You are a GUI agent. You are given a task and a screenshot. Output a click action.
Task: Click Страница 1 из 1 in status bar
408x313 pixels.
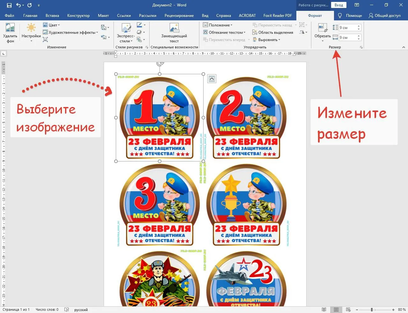[16, 309]
